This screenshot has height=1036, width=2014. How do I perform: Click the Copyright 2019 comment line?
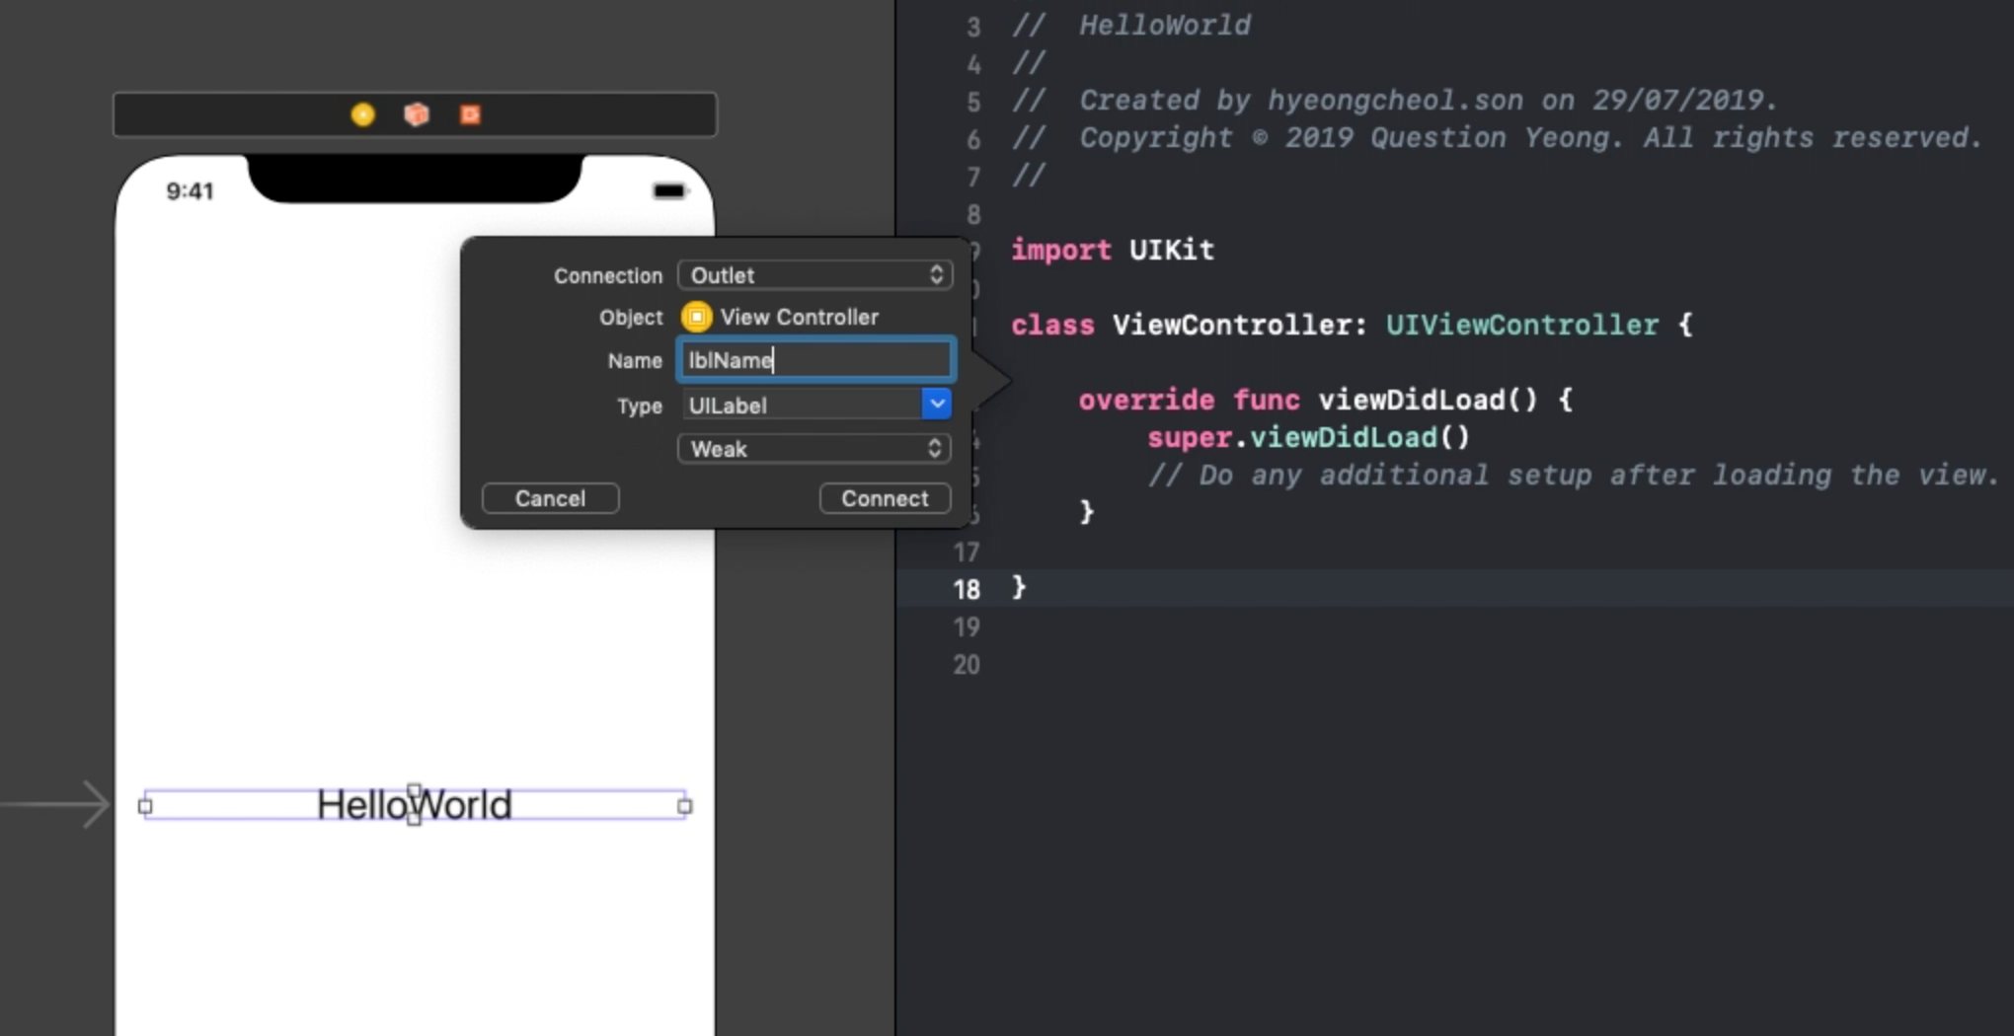[1497, 138]
